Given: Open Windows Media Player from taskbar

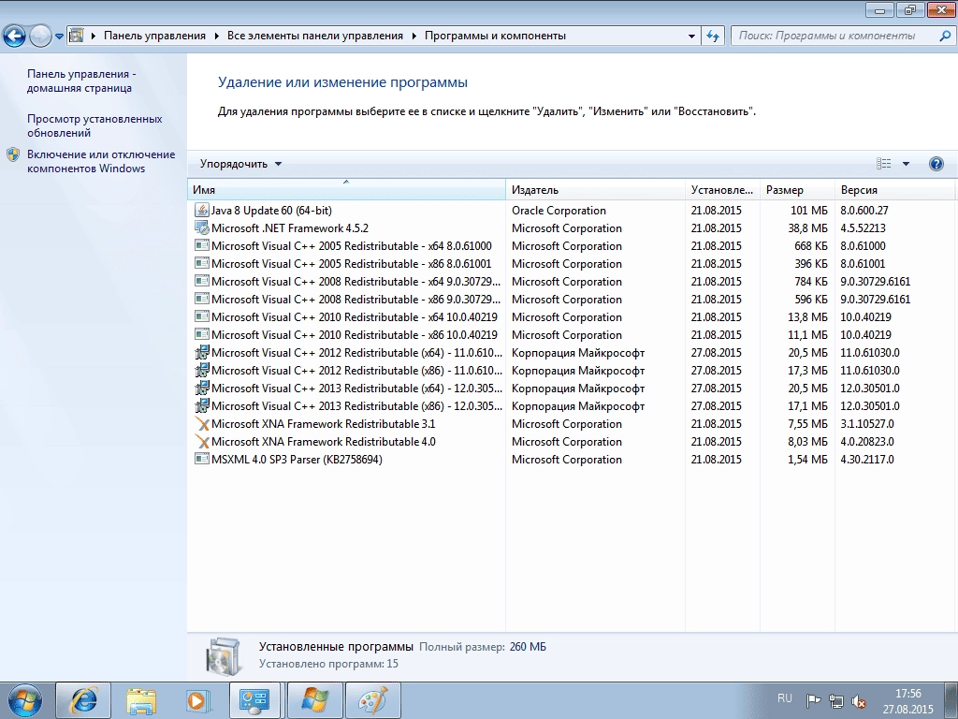Looking at the screenshot, I should click(199, 700).
